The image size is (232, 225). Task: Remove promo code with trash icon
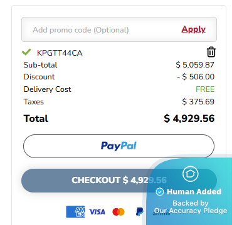coord(211,52)
